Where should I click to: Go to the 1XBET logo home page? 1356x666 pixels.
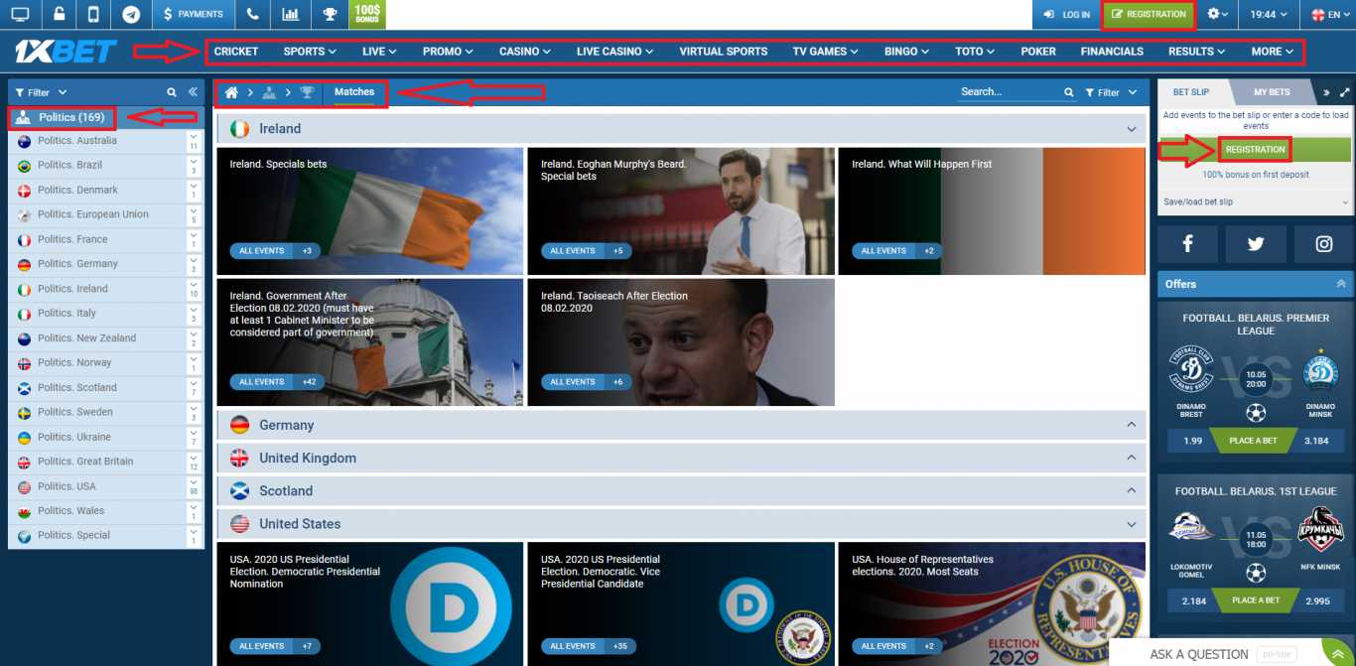pos(66,52)
